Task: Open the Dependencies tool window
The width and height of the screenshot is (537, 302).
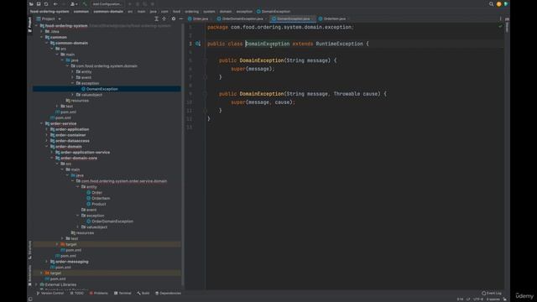Action: (168, 293)
